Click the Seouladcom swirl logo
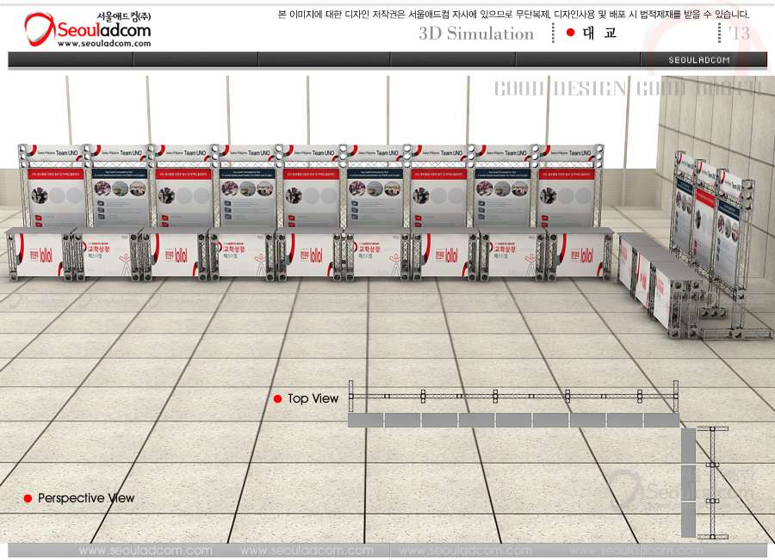The width and height of the screenshot is (775, 560). tap(40, 30)
